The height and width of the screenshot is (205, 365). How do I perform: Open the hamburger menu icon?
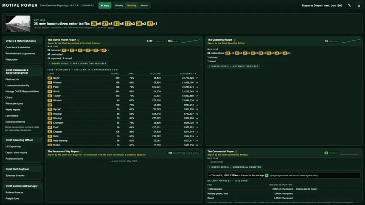coord(359,6)
